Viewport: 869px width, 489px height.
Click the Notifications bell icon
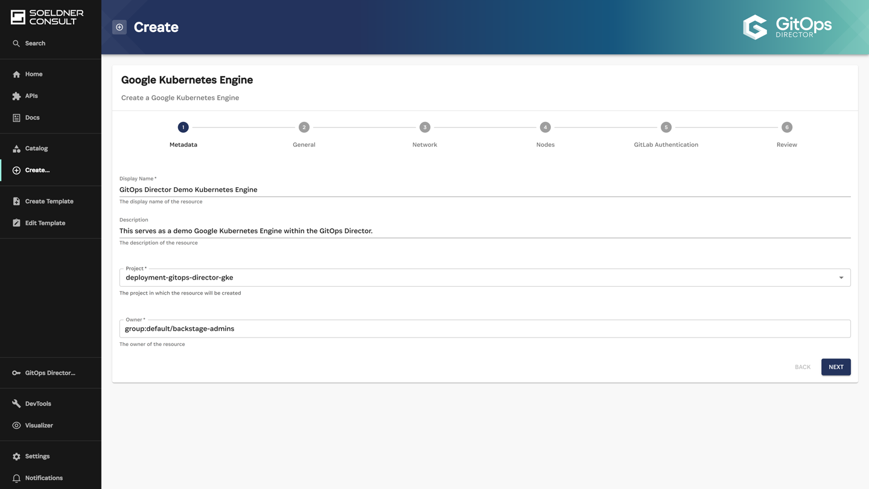tap(16, 478)
